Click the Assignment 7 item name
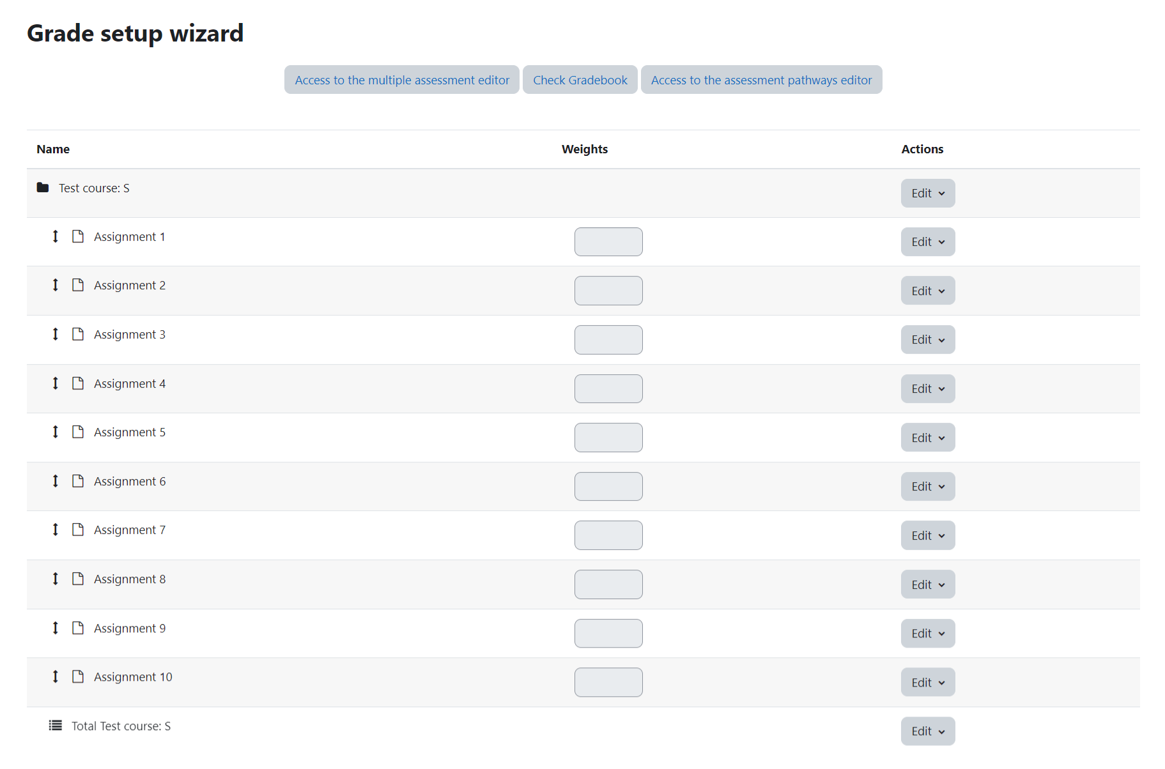 130,530
